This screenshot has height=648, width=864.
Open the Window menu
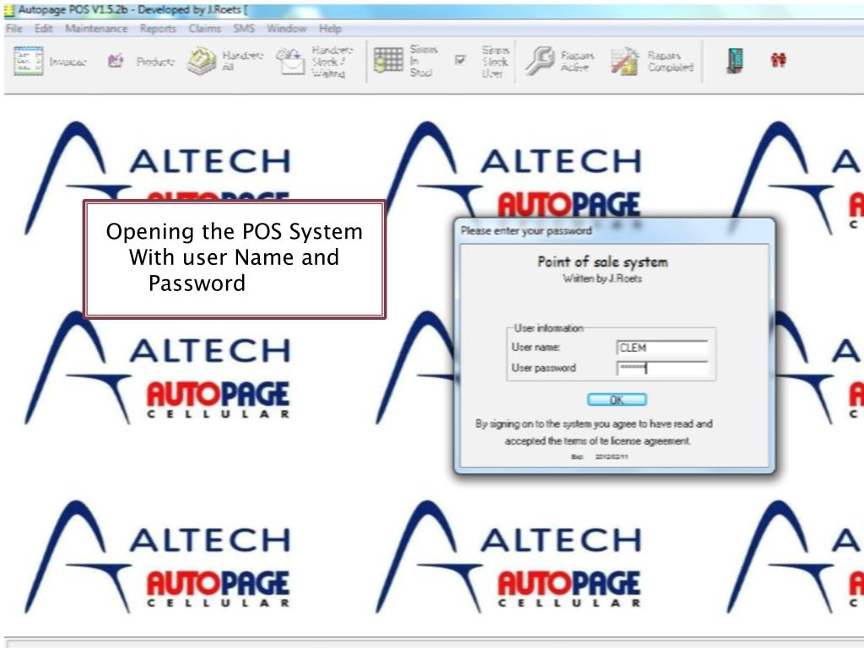point(287,29)
